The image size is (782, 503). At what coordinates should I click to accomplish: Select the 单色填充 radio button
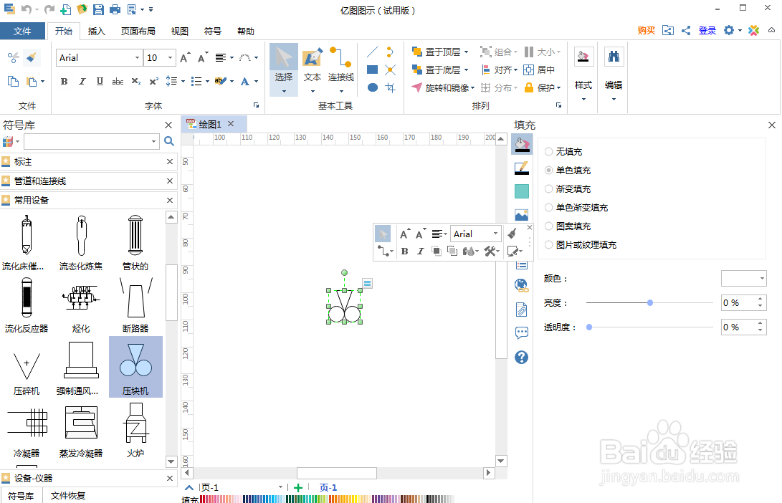click(550, 170)
